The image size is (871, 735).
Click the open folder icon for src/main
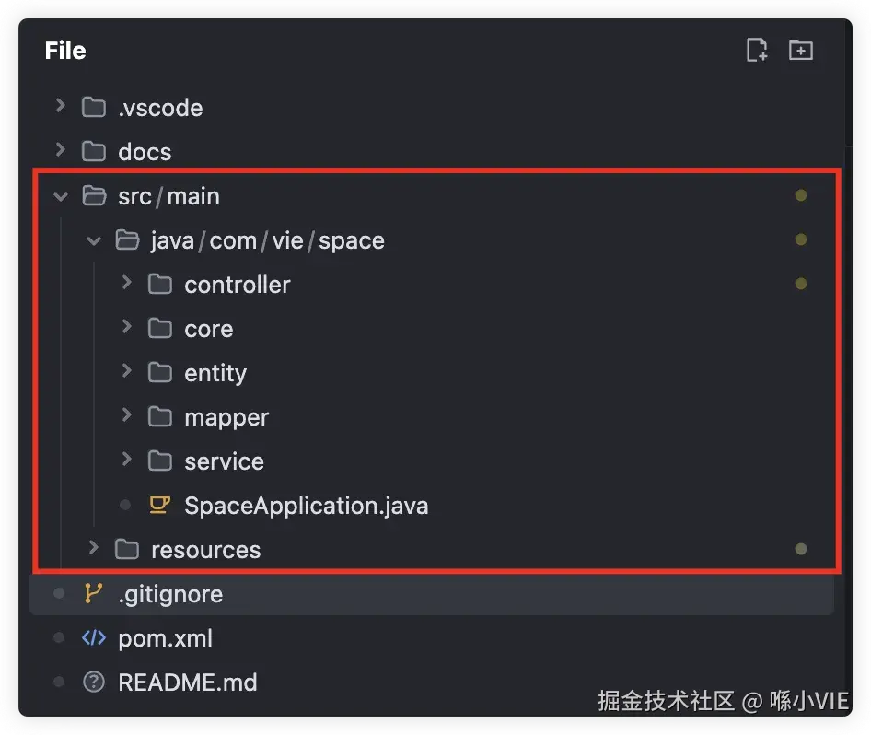pyautogui.click(x=93, y=196)
